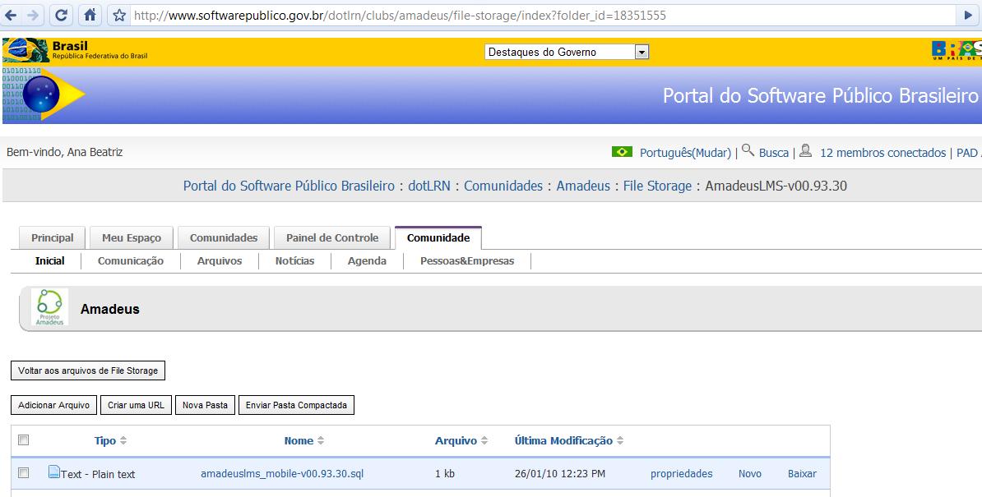Select the Inicial submenu item

49,260
